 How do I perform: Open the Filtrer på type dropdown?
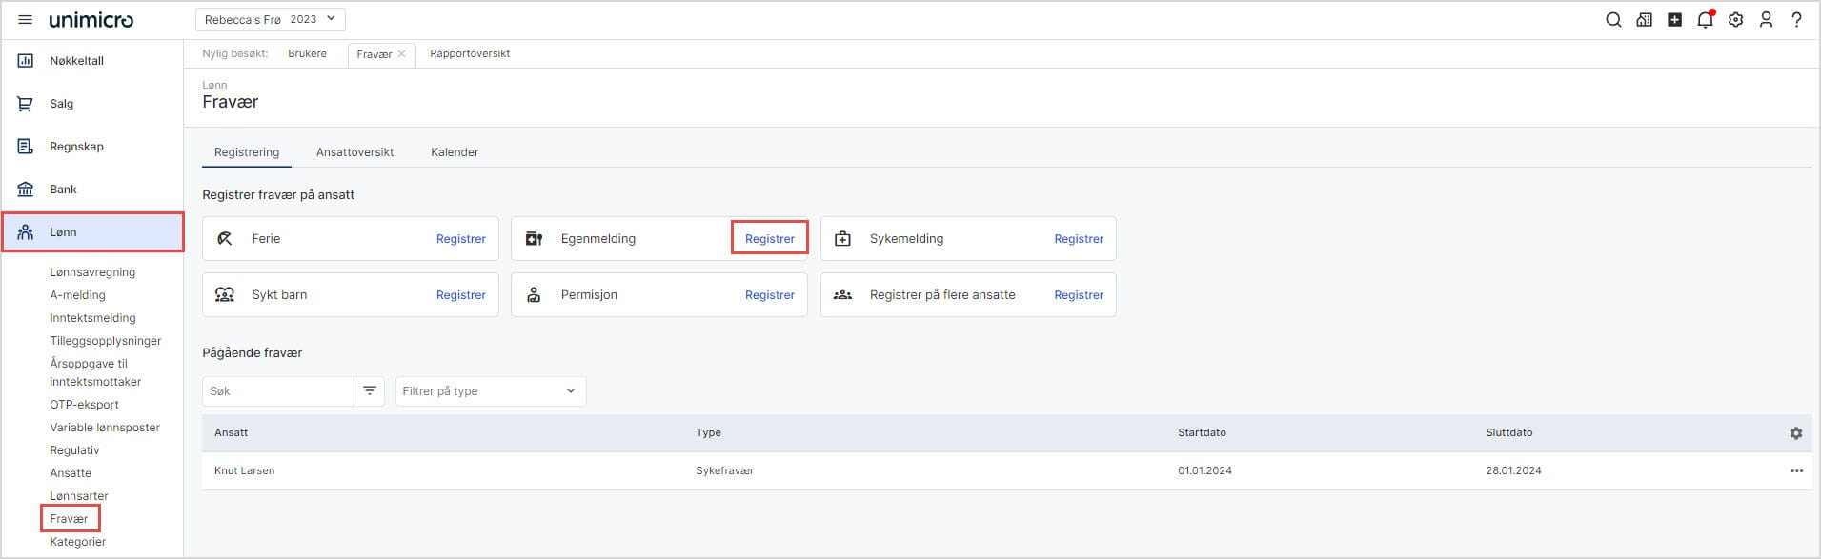(490, 391)
